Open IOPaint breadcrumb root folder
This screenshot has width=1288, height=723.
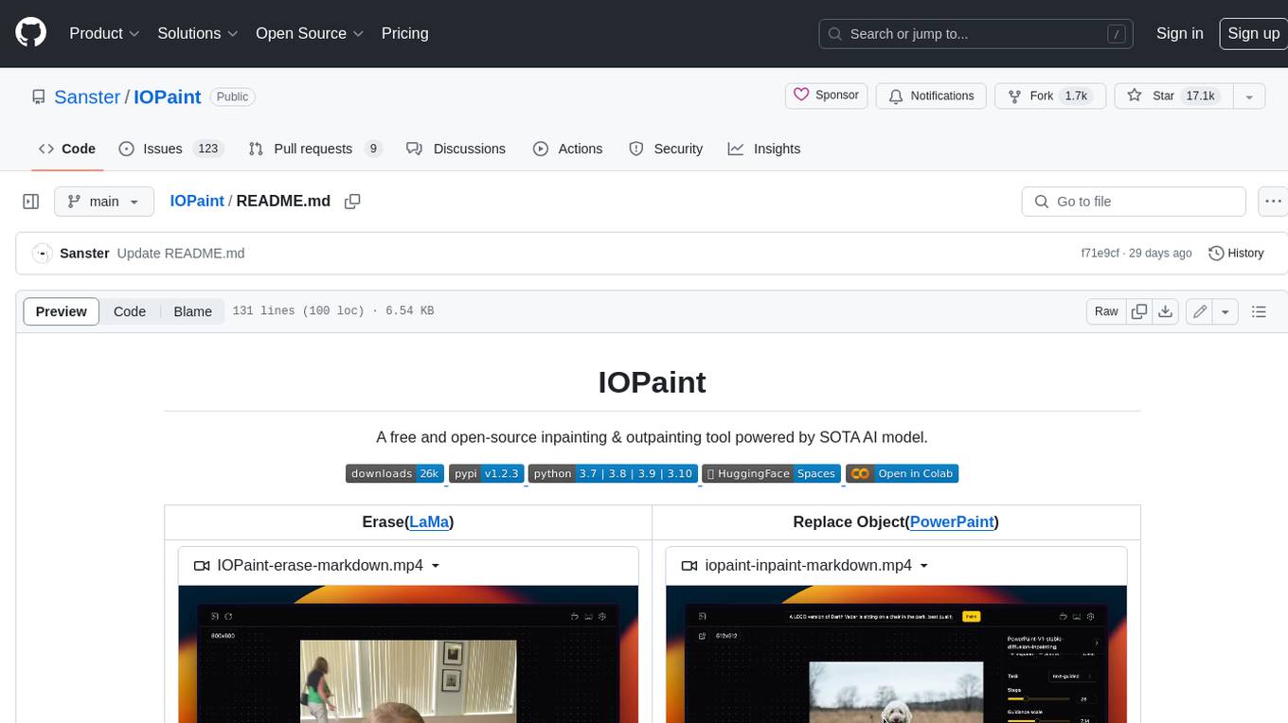(196, 201)
